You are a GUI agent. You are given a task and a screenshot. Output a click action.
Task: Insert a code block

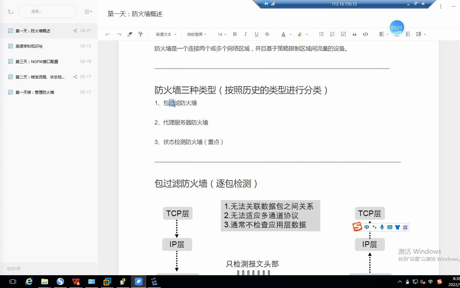366,34
